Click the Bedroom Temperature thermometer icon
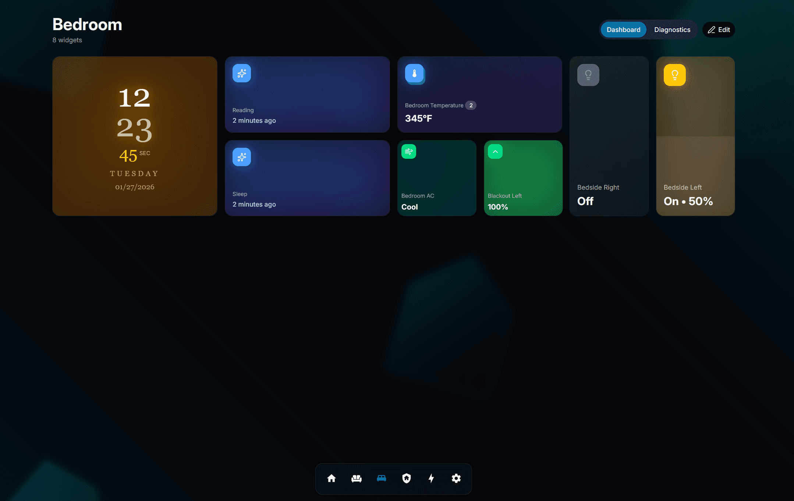The height and width of the screenshot is (501, 794). coord(414,73)
